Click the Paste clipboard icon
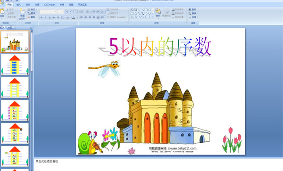Image resolution: width=283 pixels, height=171 pixels. (x=2, y=11)
